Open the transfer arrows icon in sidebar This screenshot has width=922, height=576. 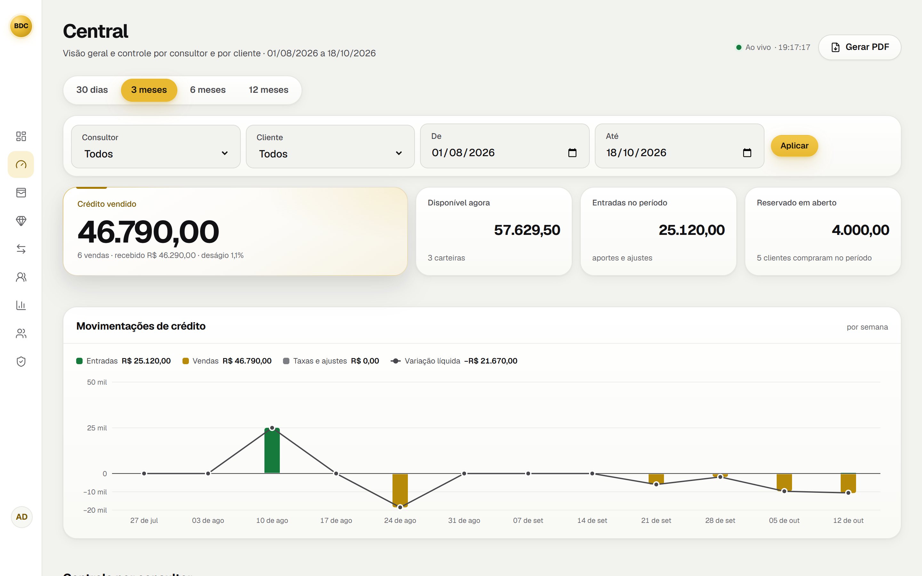click(21, 249)
